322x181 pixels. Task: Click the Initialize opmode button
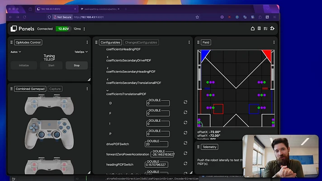(24, 66)
